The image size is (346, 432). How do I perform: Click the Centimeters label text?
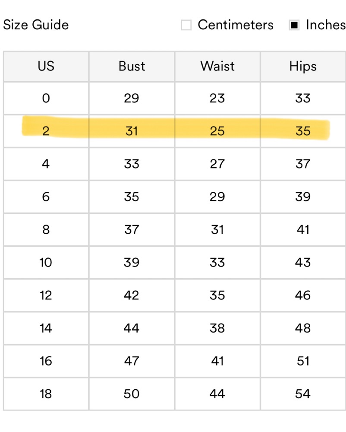pyautogui.click(x=235, y=25)
